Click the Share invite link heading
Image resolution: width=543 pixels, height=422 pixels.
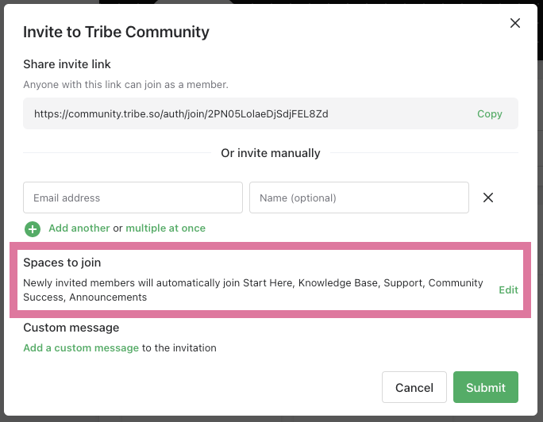pyautogui.click(x=67, y=64)
